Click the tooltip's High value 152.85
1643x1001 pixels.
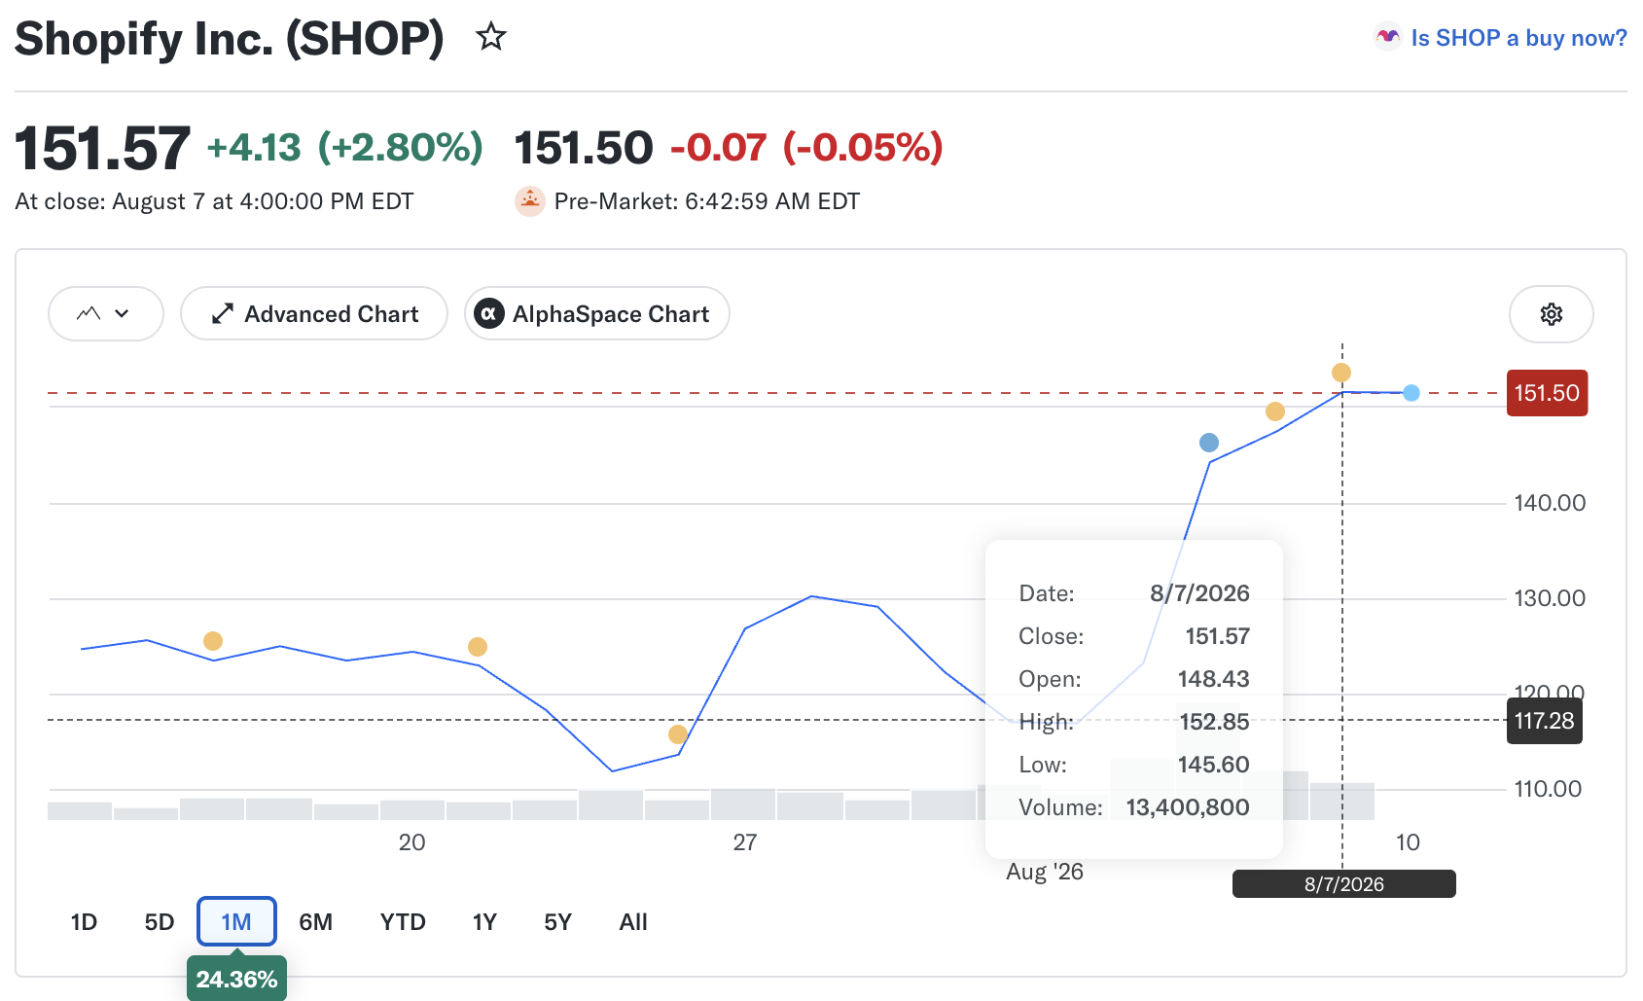click(x=1214, y=722)
